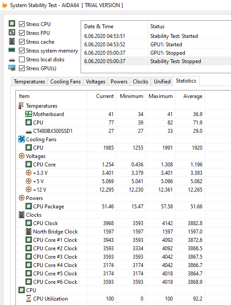
Task: Click the Stress CPU chip icon
Action: [12, 23]
